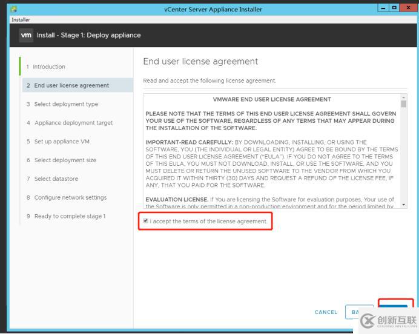The height and width of the screenshot is (334, 419).
Task: Go to step 1 Introduction
Action: (45, 67)
